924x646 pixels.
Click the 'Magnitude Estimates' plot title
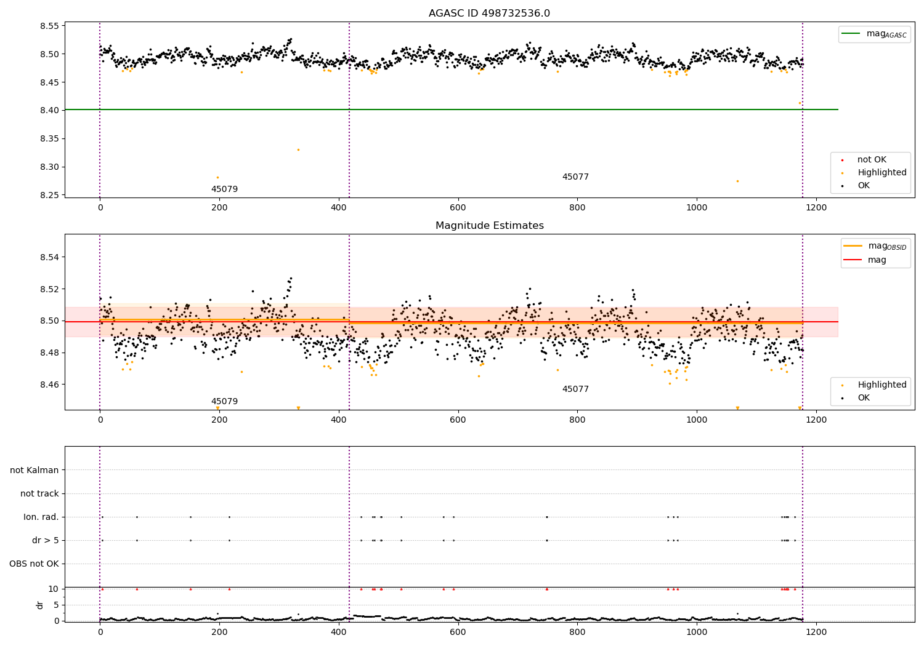(489, 226)
